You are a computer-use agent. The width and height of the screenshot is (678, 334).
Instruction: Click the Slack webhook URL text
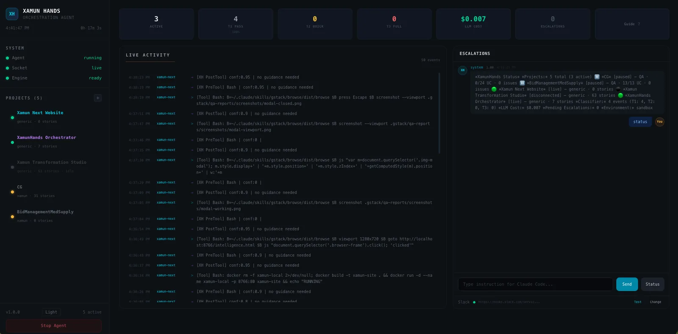click(509, 302)
